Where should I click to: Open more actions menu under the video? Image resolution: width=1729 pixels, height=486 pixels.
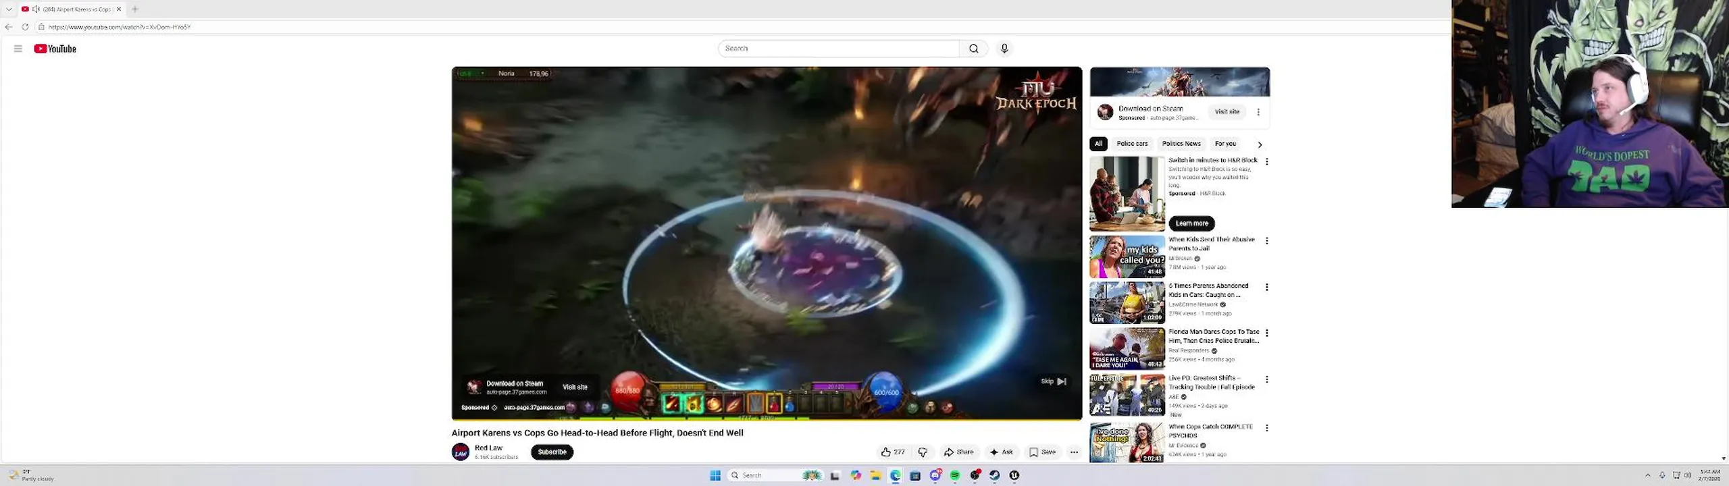pyautogui.click(x=1074, y=452)
